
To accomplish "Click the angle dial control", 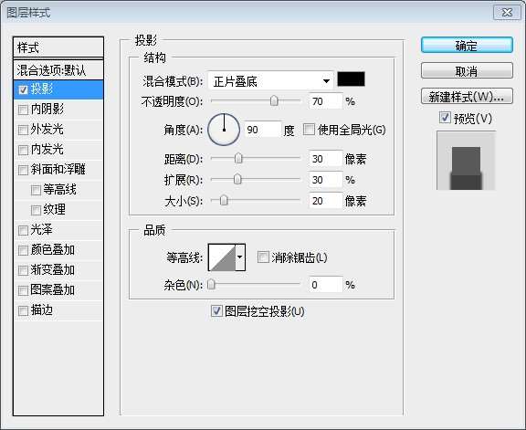I will coord(224,130).
